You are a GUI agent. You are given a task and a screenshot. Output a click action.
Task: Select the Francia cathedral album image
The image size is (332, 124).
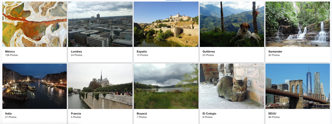[x=100, y=86]
